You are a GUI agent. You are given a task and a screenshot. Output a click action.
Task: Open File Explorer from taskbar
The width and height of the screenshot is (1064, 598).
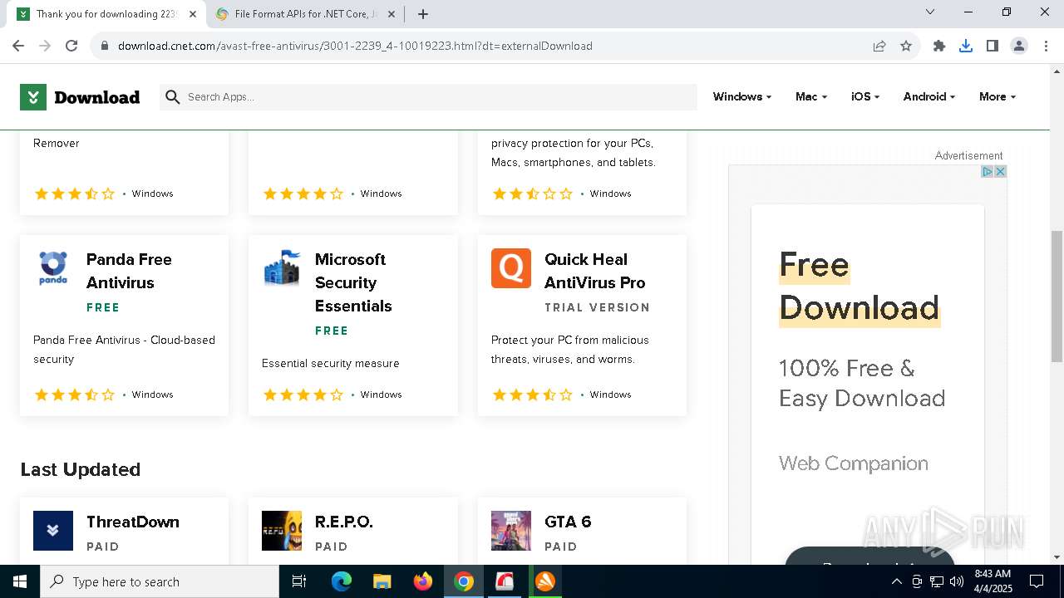click(382, 581)
